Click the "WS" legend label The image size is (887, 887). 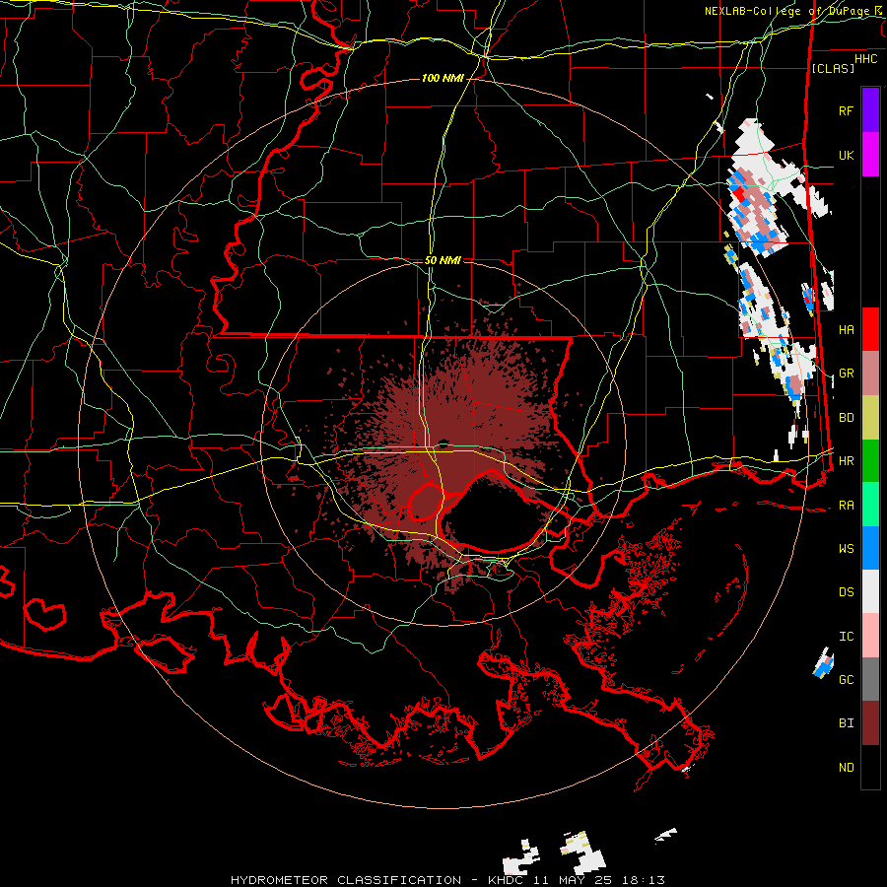(846, 548)
